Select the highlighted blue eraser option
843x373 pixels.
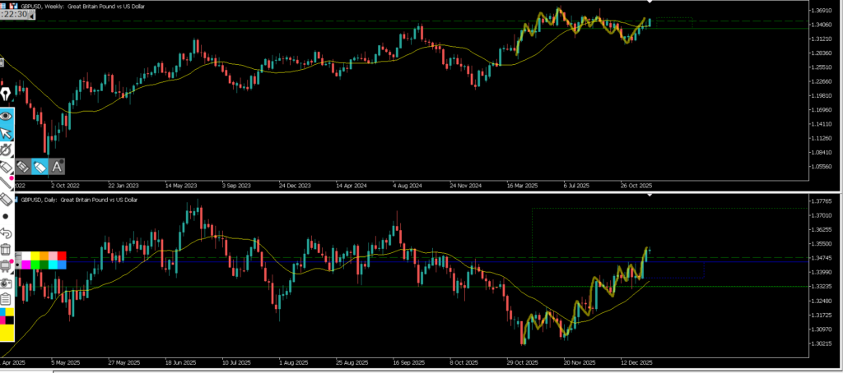pos(40,167)
